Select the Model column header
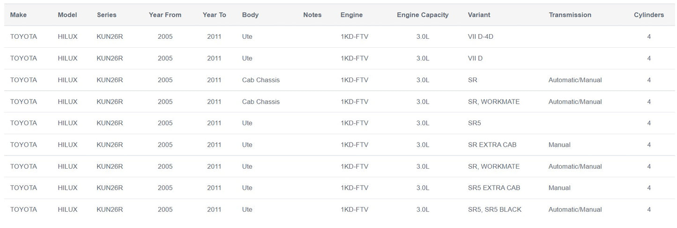 pos(67,15)
